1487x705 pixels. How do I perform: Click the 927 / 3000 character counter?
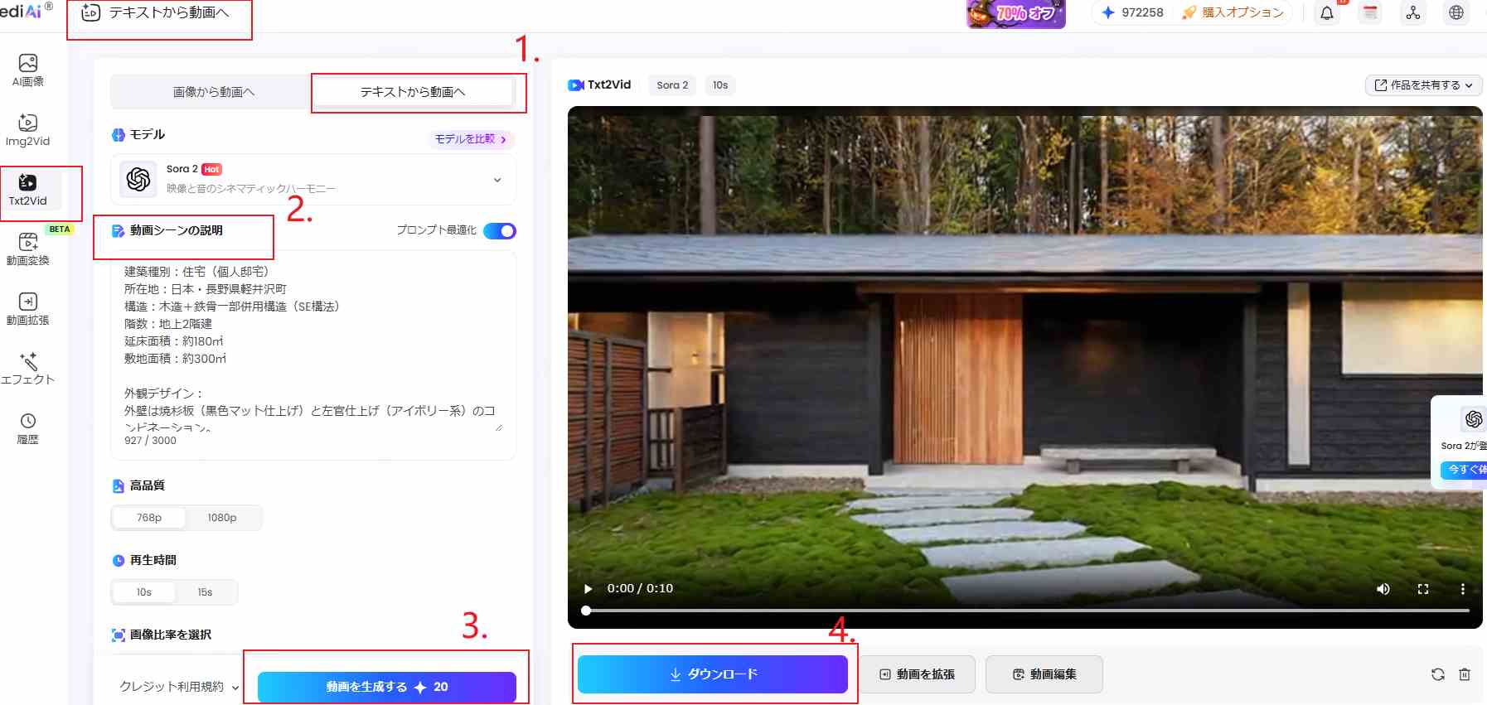[151, 441]
